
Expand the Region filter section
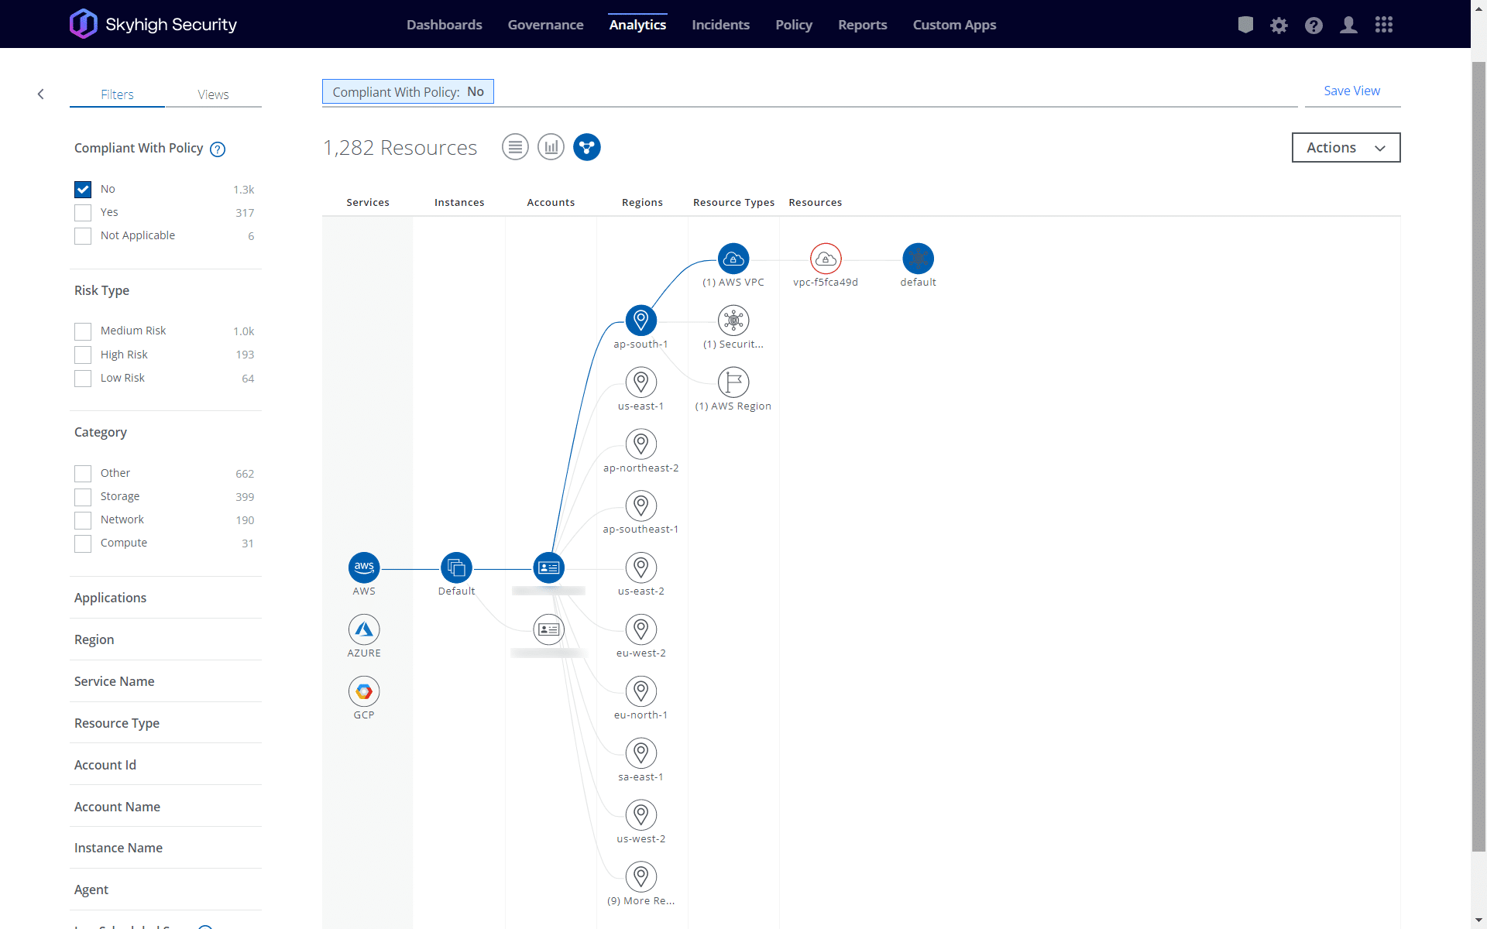94,639
